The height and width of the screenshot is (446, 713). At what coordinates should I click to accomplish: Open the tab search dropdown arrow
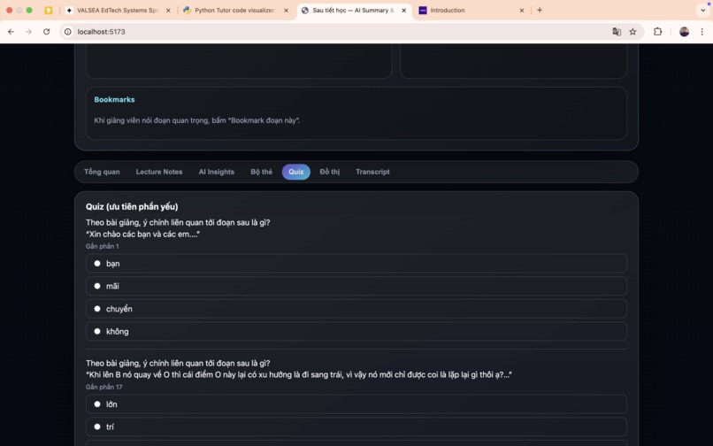coord(703,10)
